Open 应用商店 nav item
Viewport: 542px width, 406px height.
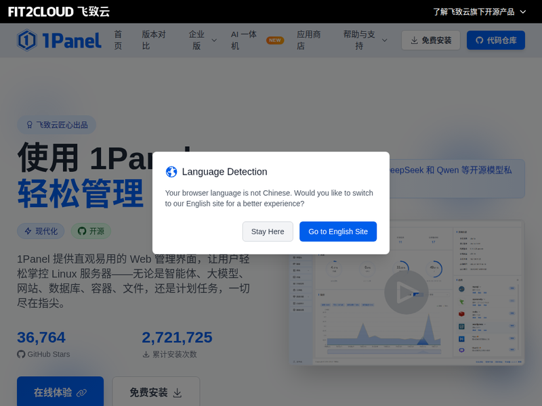point(309,40)
